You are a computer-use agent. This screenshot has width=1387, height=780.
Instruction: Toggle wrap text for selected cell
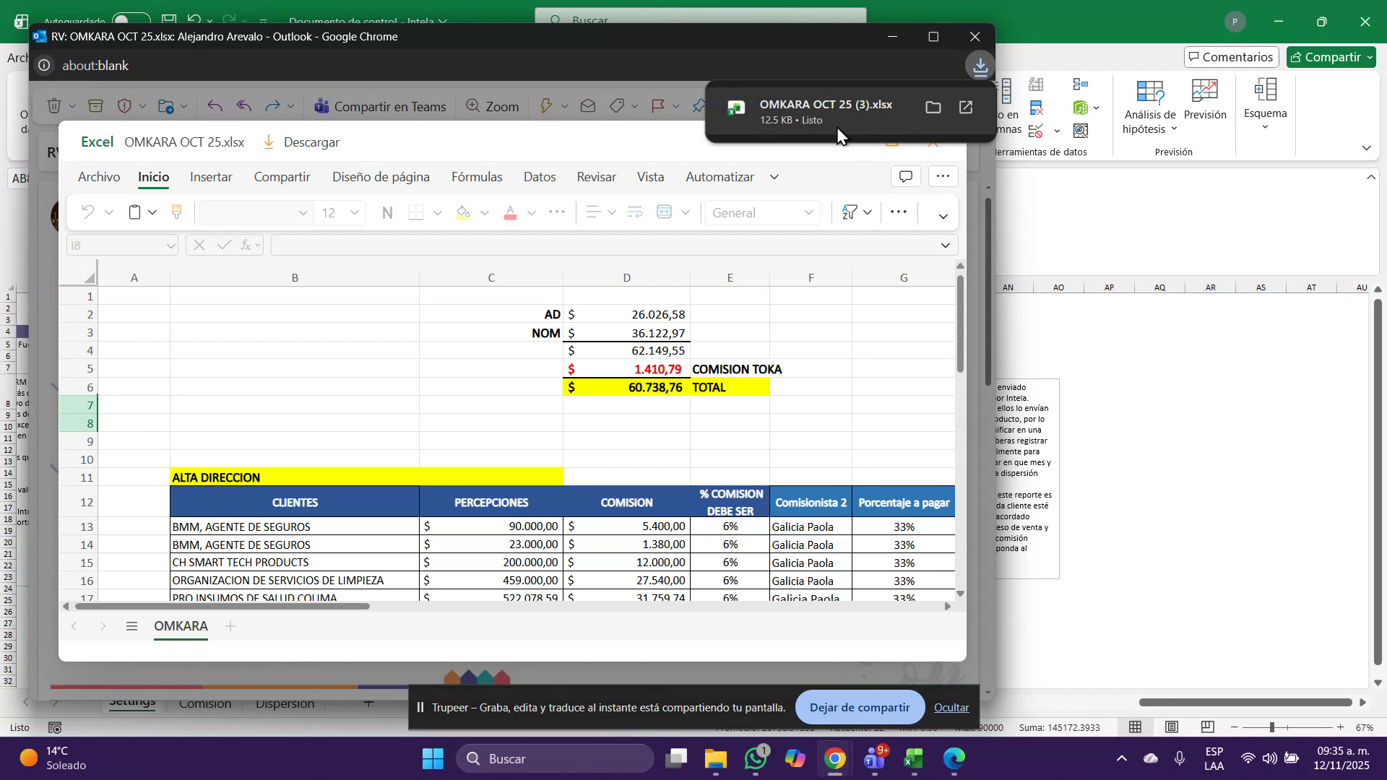click(x=635, y=212)
